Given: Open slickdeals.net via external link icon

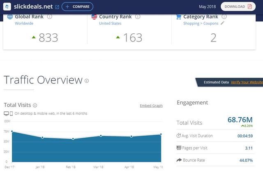Looking at the screenshot, I should click(x=57, y=7).
